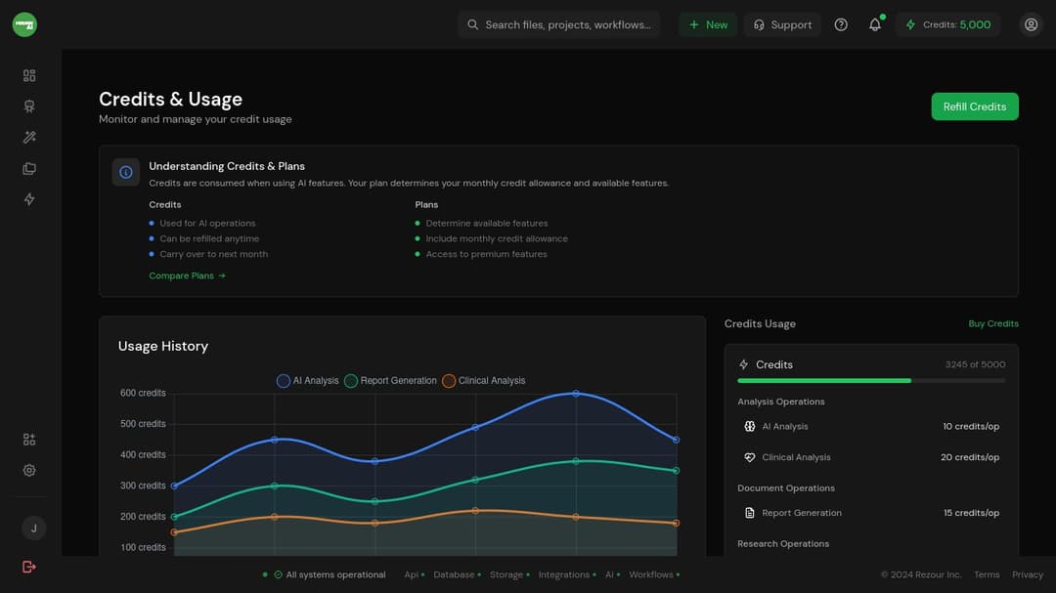
Task: Click the help question mark icon
Action: pos(841,24)
